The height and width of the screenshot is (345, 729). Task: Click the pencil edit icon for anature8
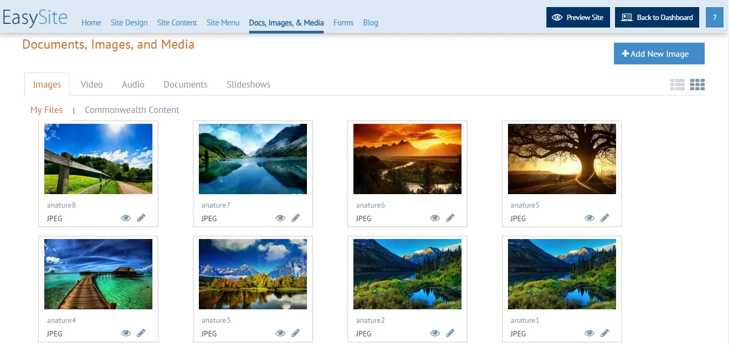[x=141, y=218]
